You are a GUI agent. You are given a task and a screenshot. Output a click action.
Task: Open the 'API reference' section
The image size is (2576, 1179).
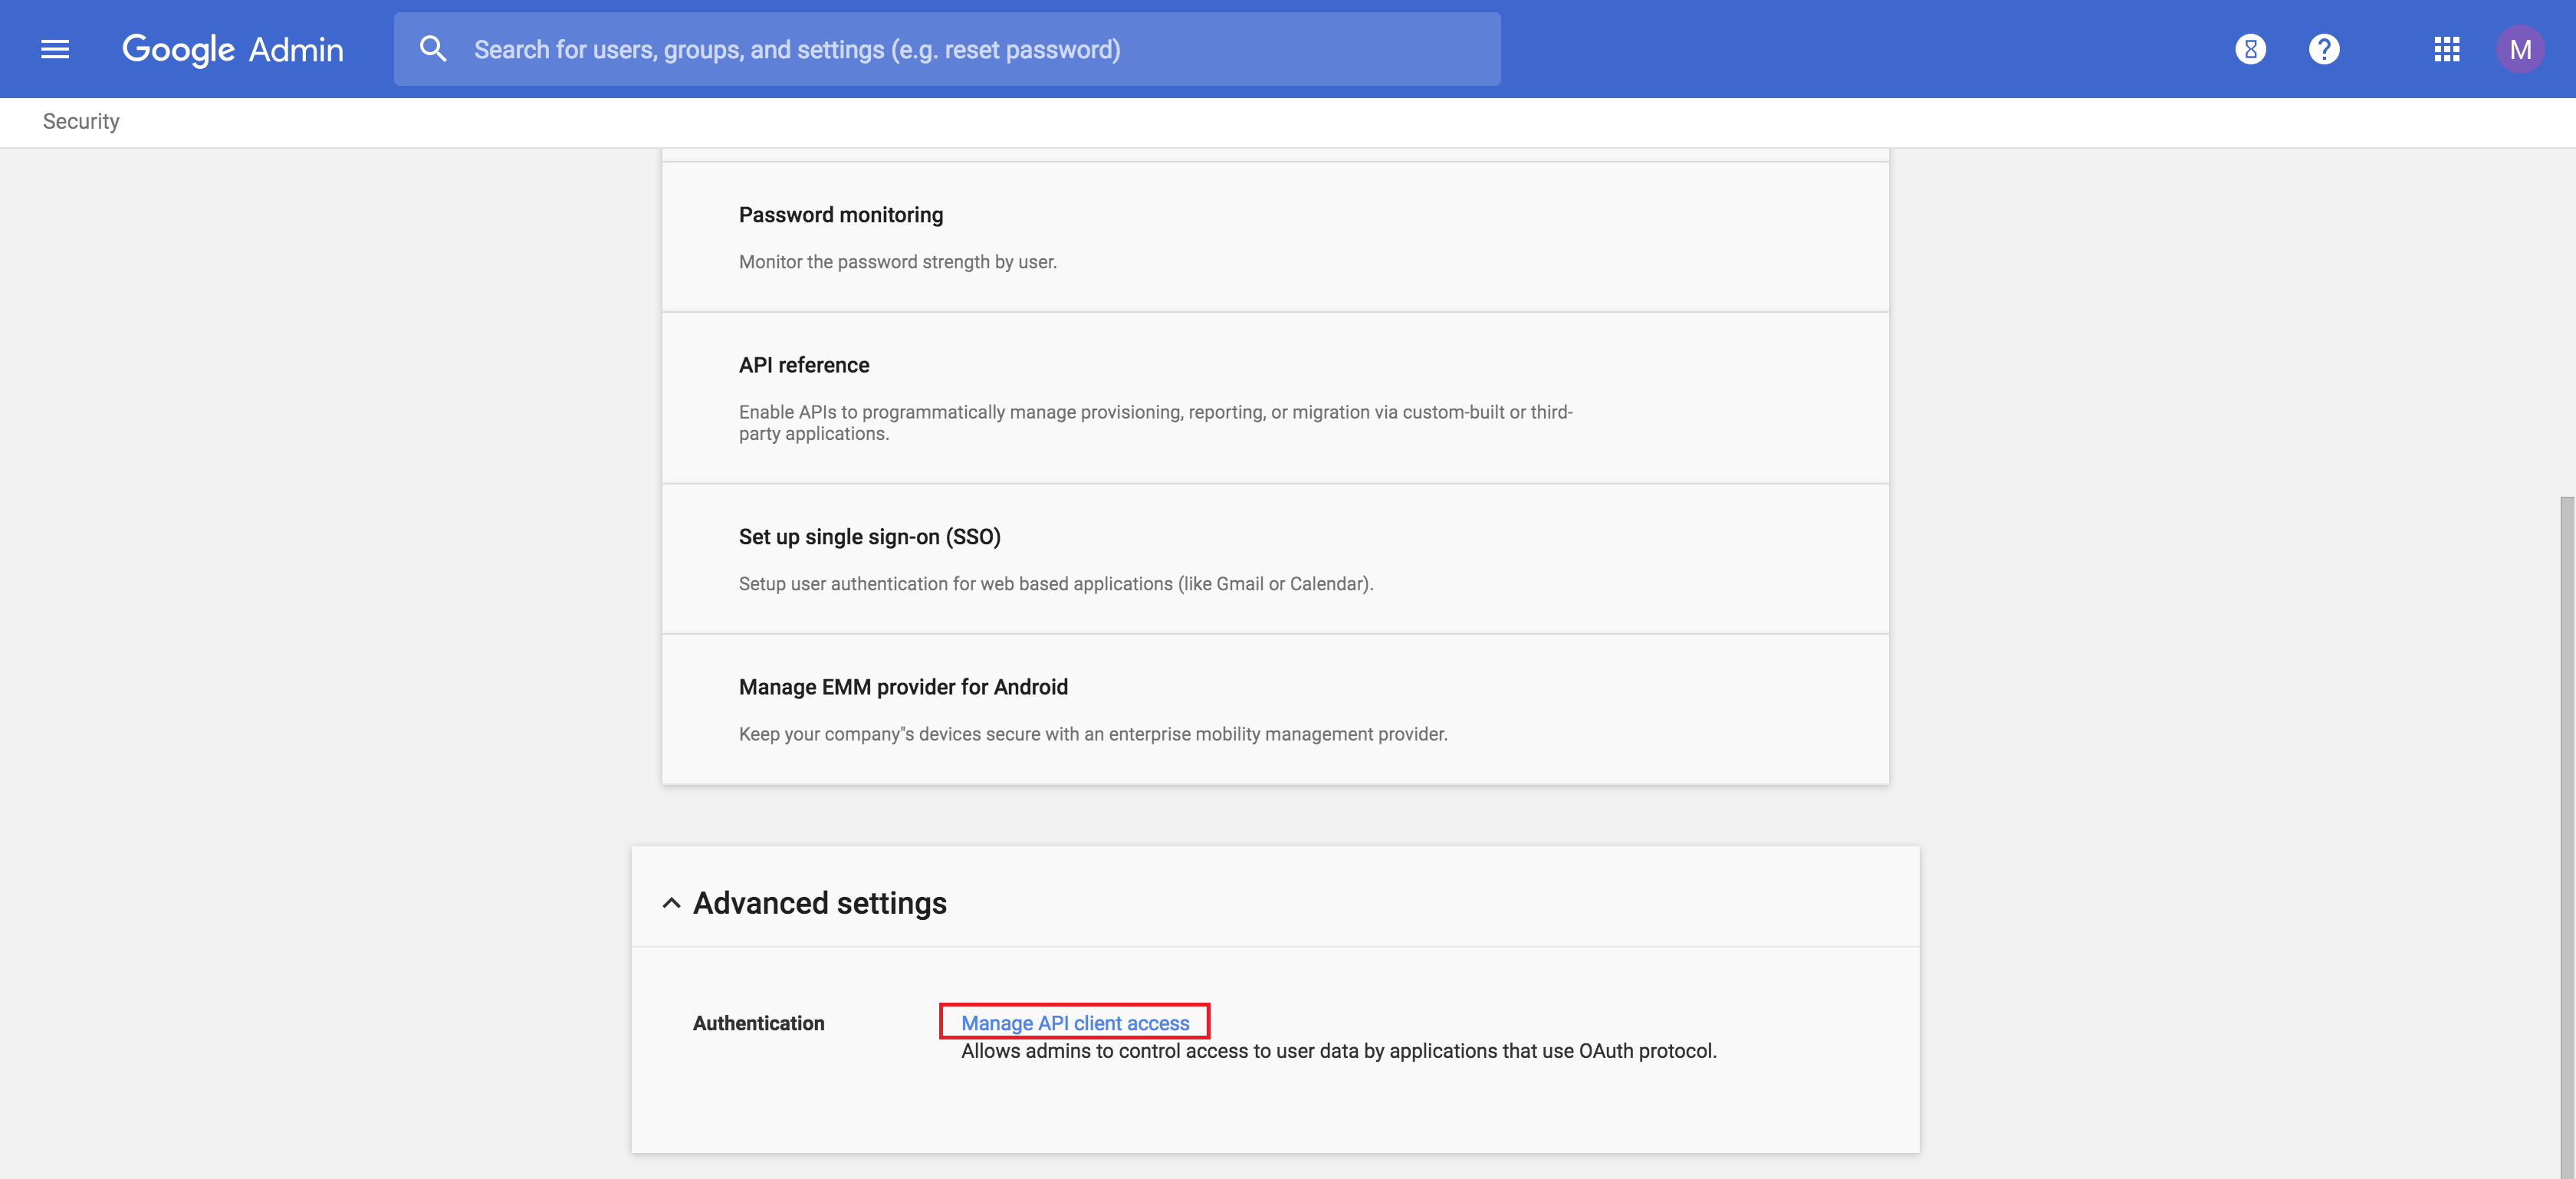pyautogui.click(x=803, y=364)
